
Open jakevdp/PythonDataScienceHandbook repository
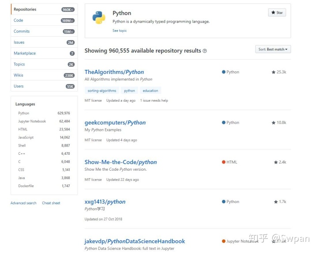135,241
